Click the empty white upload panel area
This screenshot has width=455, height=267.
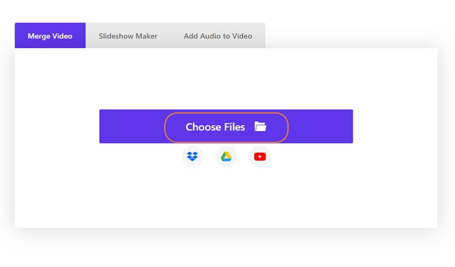pos(226,197)
